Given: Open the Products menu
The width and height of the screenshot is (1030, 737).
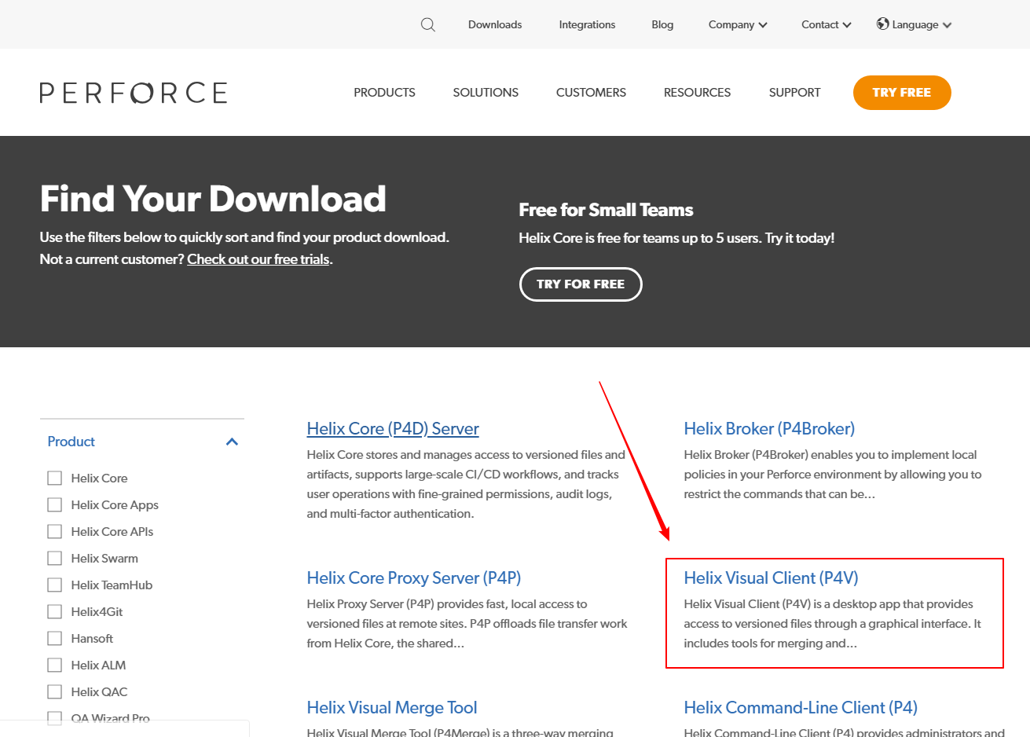Looking at the screenshot, I should pyautogui.click(x=384, y=92).
